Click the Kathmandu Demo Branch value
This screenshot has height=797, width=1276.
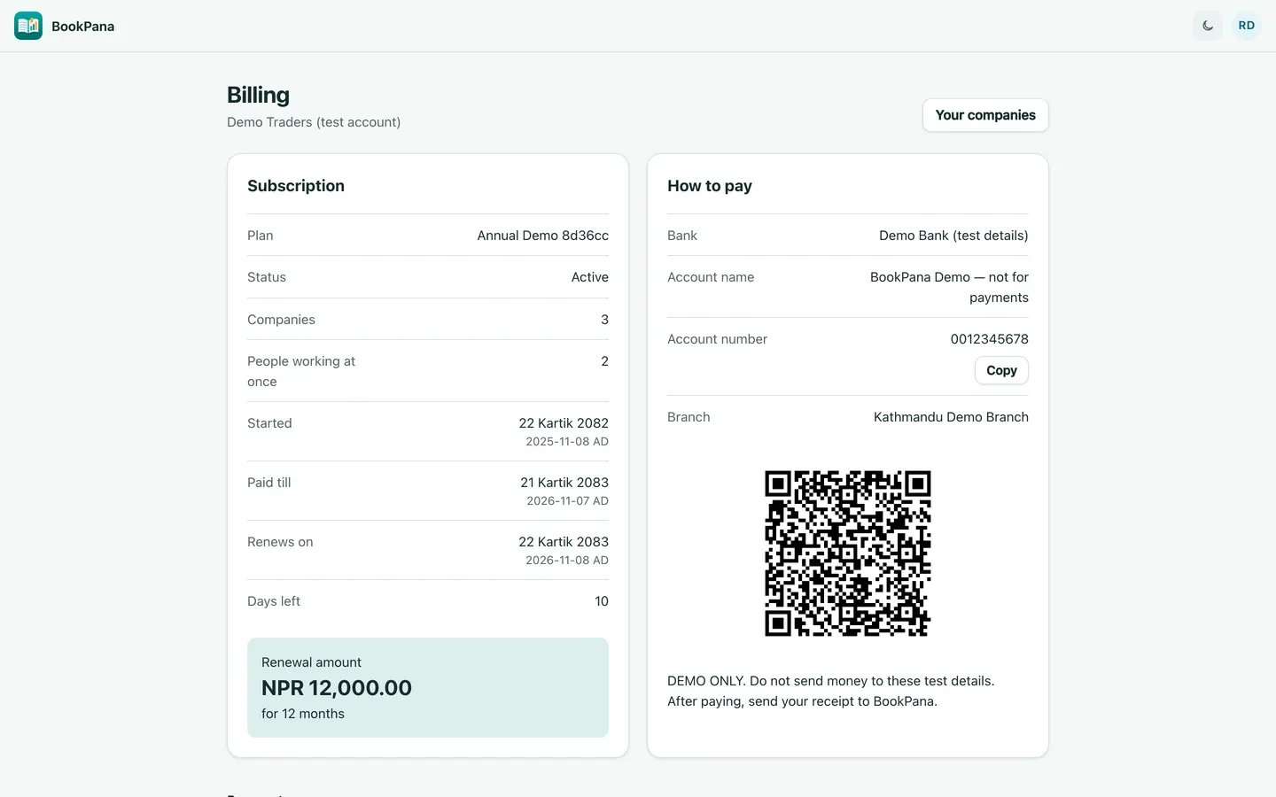click(x=951, y=417)
